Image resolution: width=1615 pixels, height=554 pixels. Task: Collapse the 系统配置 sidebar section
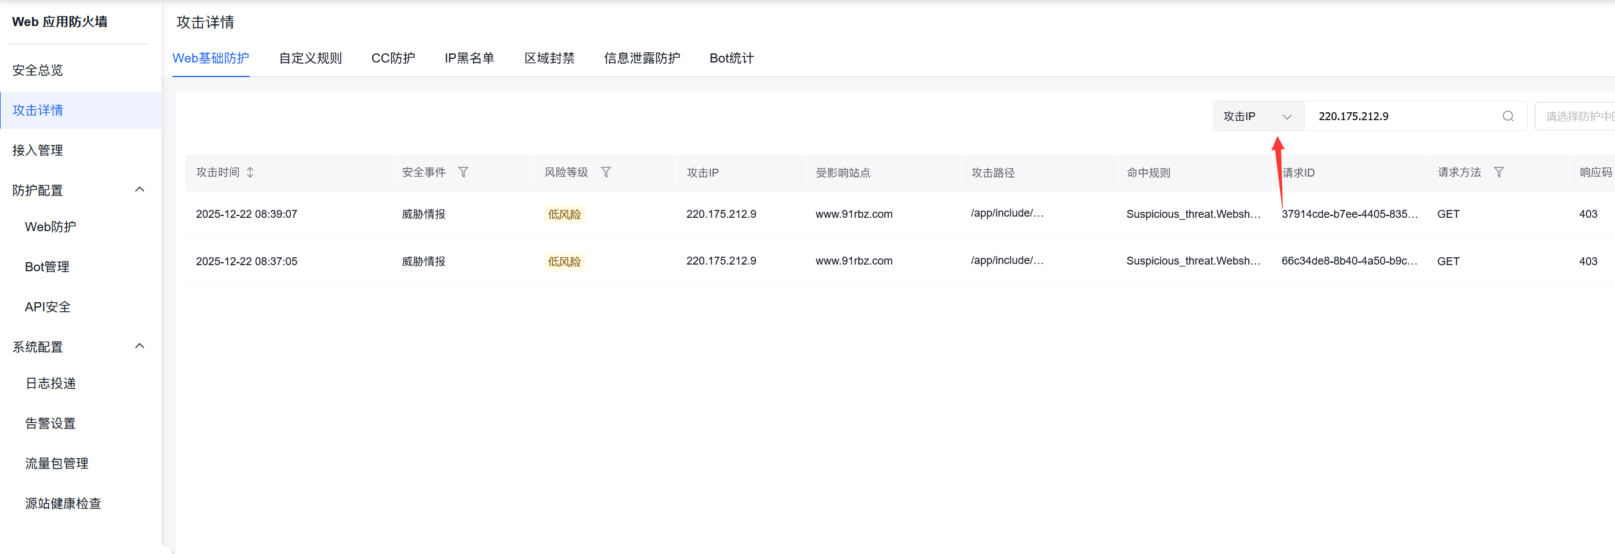(x=139, y=345)
